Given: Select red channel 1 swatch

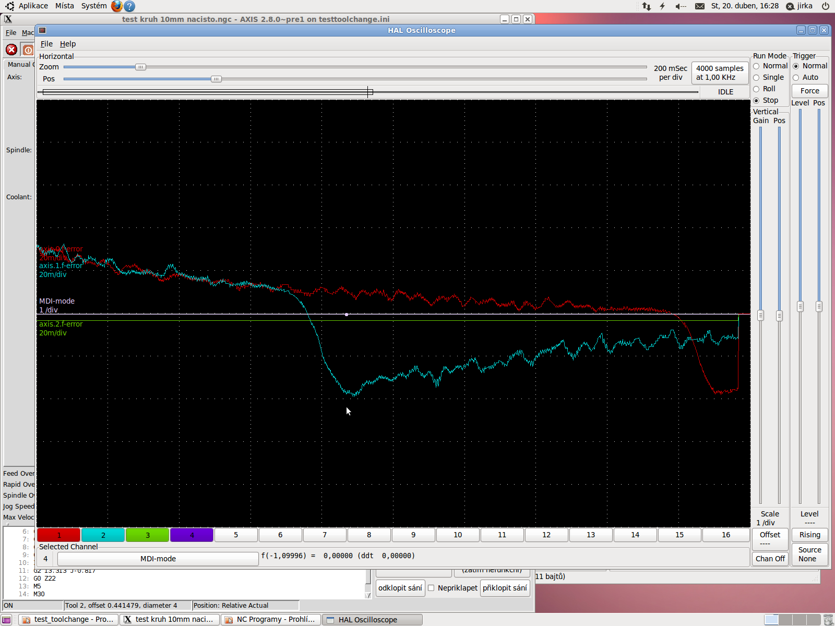Looking at the screenshot, I should [x=59, y=535].
